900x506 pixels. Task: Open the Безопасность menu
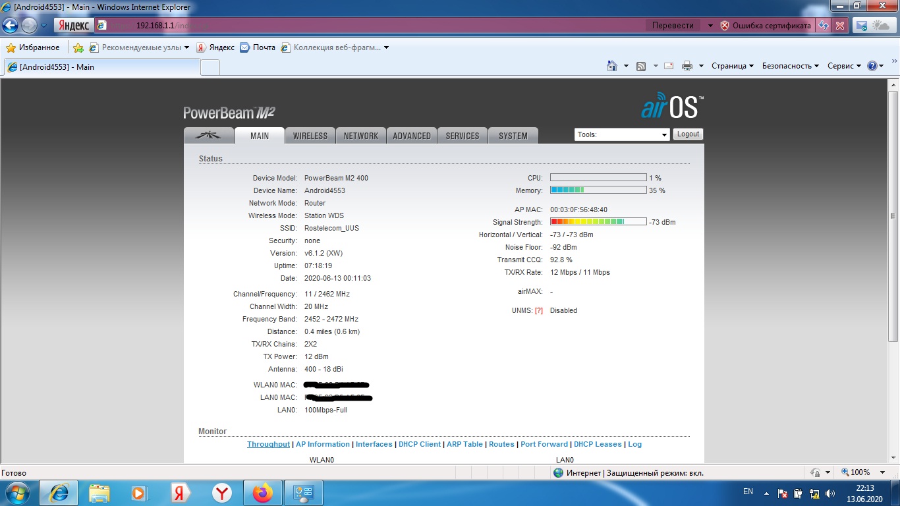point(790,66)
